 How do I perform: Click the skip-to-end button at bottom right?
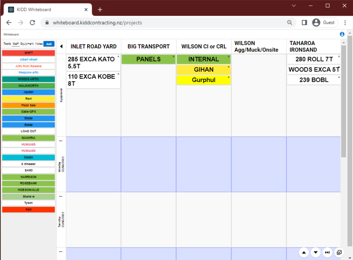327,253
